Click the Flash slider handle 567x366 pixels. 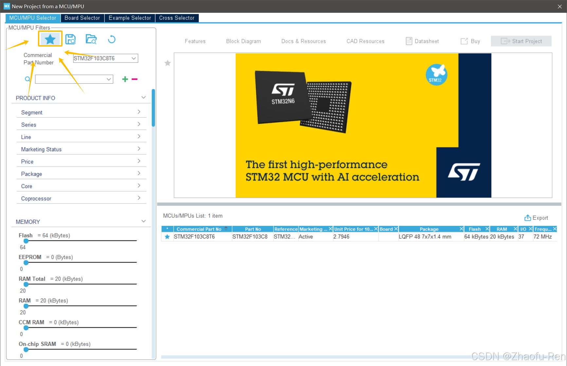(26, 241)
